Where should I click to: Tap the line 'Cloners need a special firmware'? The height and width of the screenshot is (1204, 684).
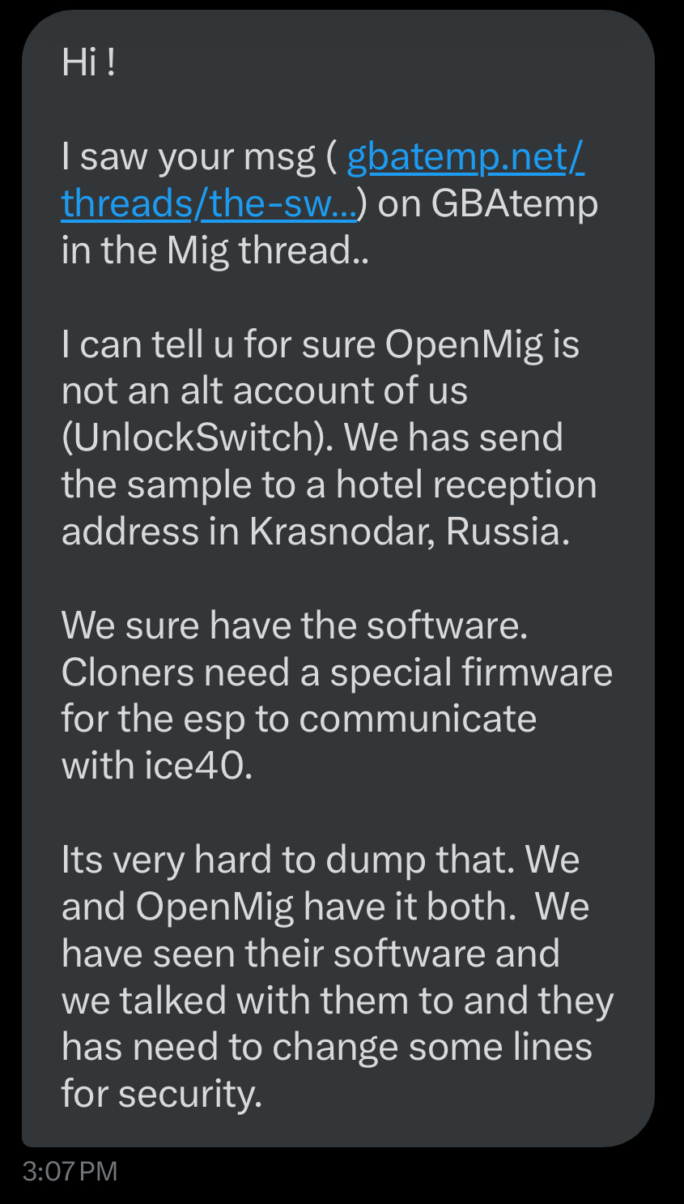coord(337,672)
